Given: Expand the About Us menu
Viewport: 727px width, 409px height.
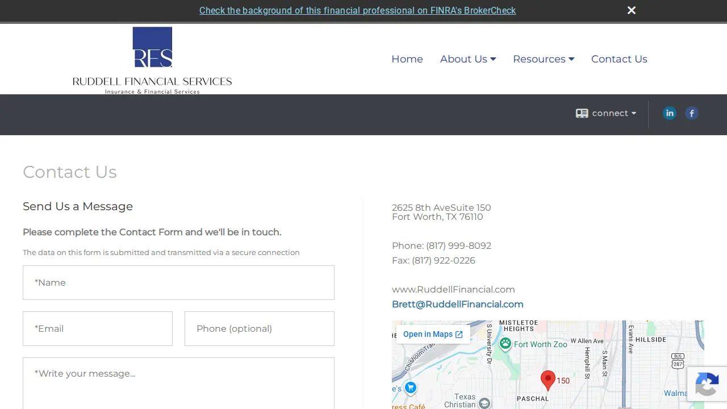Looking at the screenshot, I should coord(468,59).
